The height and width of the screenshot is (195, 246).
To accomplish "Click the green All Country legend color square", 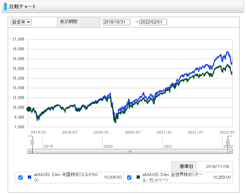I will [x=138, y=177].
